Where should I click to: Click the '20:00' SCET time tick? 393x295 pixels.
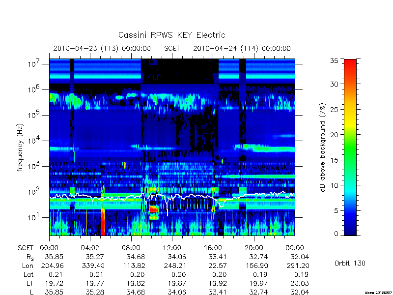254,248
